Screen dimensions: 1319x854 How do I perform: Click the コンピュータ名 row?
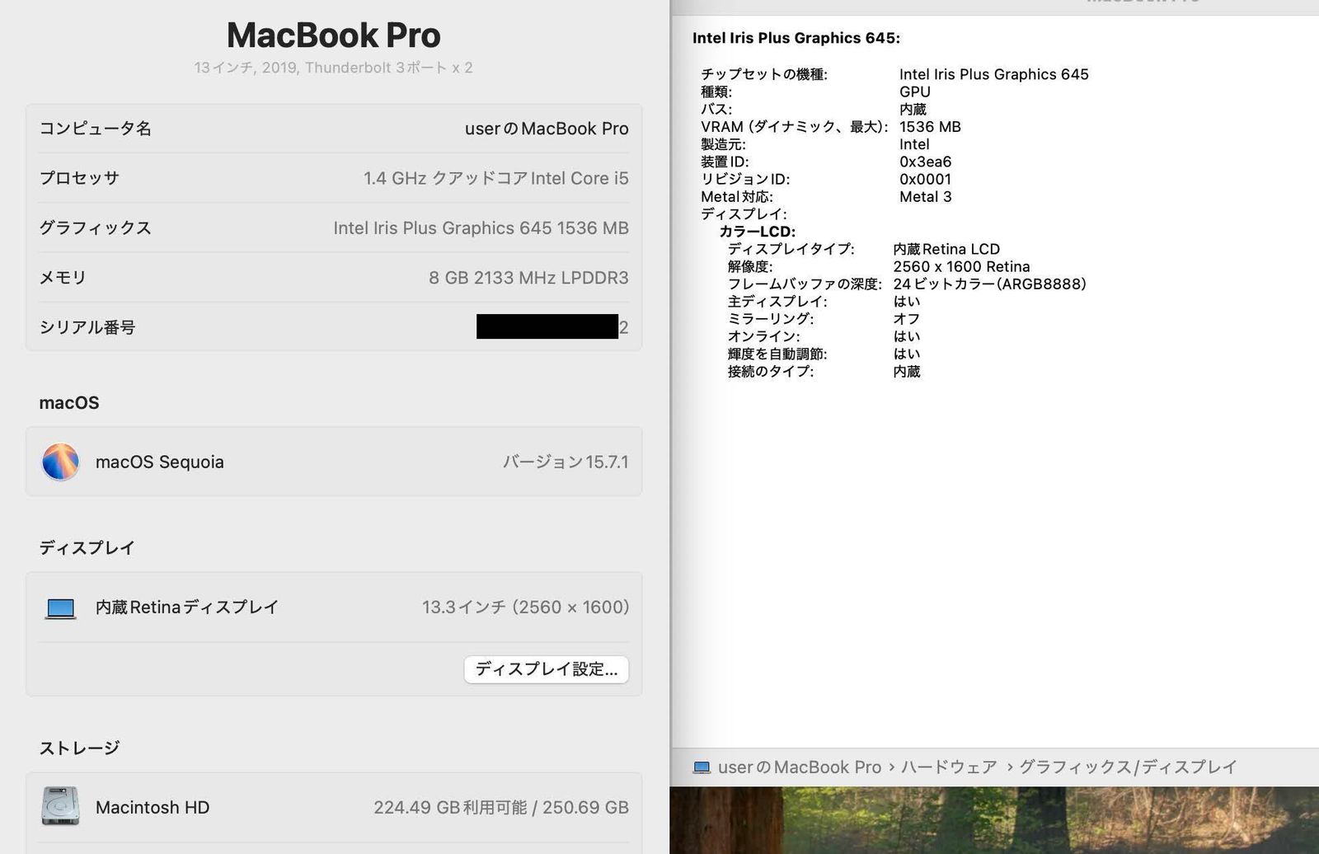(x=330, y=129)
